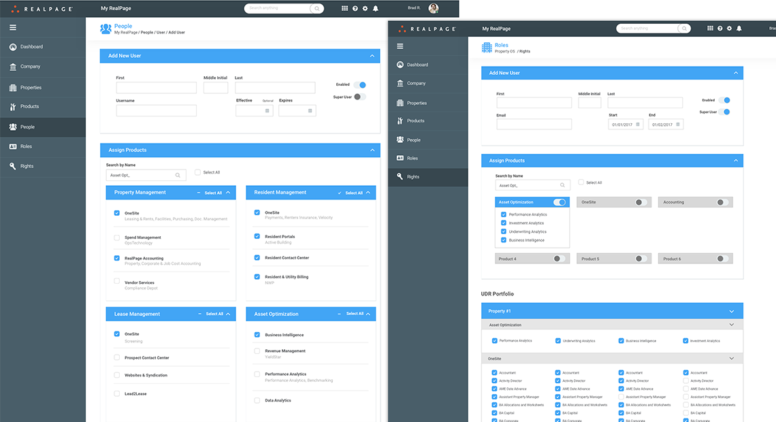The height and width of the screenshot is (422, 776).
Task: Turn off the Asset Optimization product toggle
Action: click(560, 202)
